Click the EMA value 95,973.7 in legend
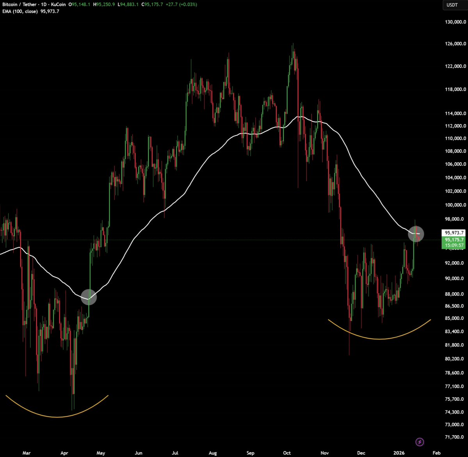 [x=50, y=11]
